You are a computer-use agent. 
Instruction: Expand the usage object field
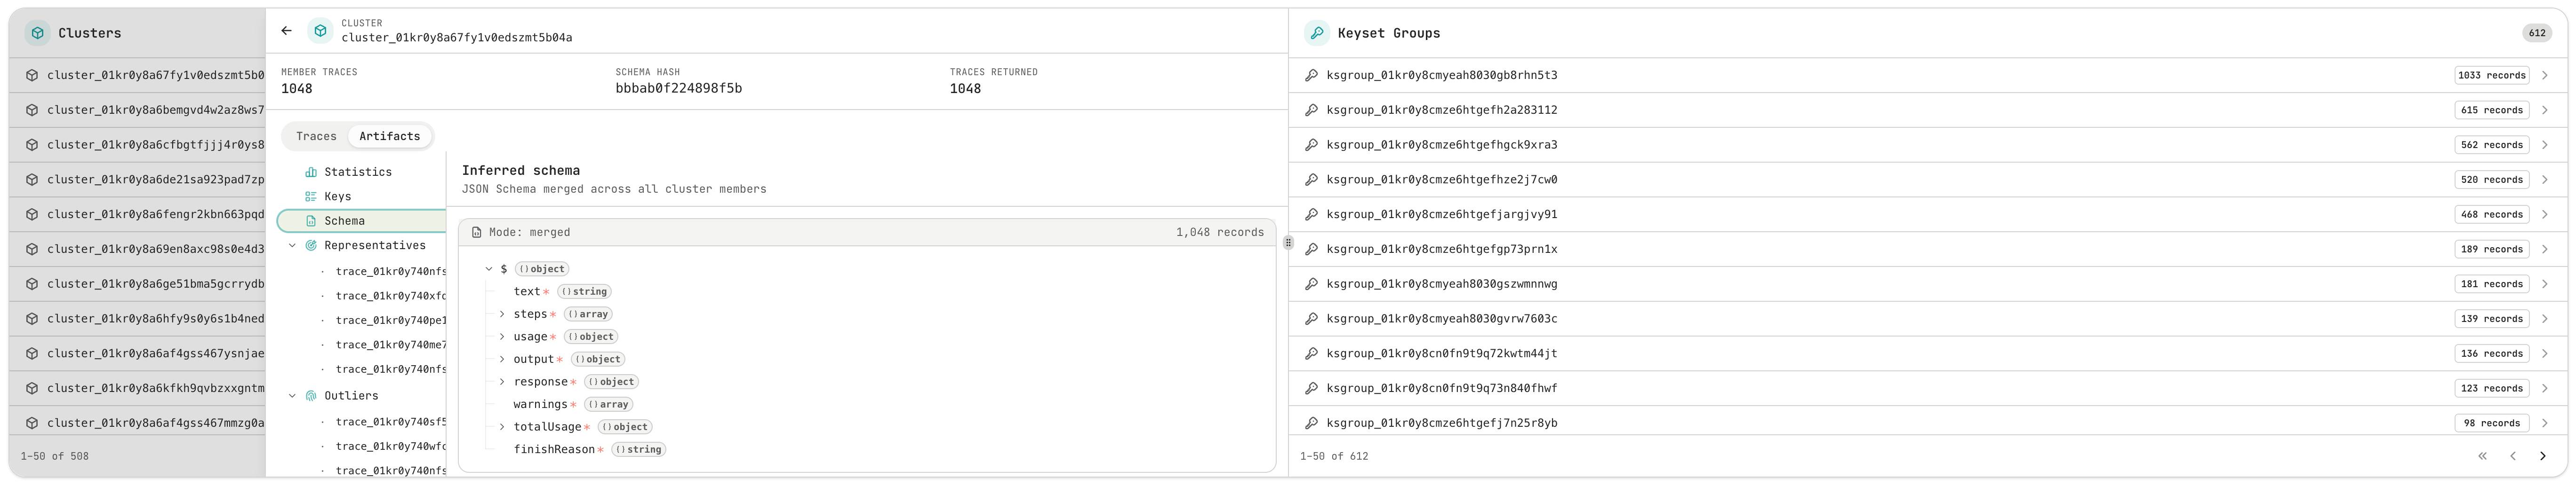point(502,337)
